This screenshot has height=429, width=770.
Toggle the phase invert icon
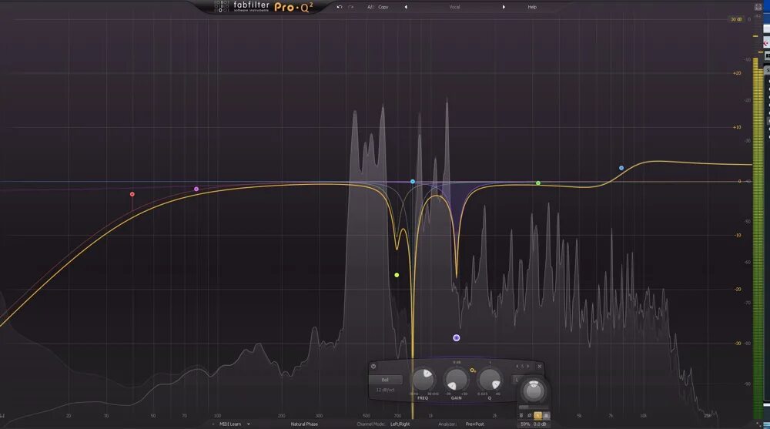point(530,416)
